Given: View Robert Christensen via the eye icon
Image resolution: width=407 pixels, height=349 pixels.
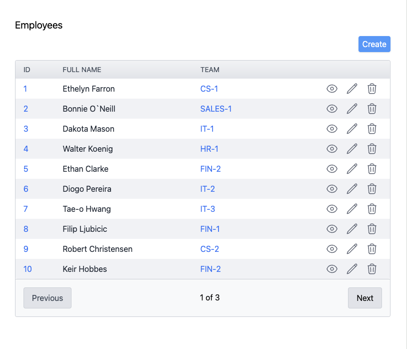Looking at the screenshot, I should click(x=331, y=249).
